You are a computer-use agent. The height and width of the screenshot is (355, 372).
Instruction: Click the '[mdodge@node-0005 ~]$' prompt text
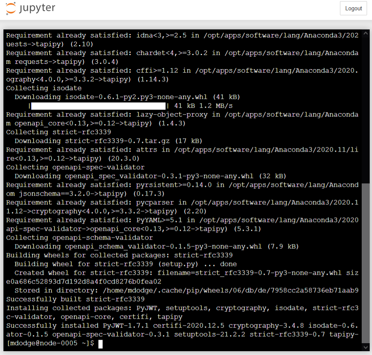point(50,344)
